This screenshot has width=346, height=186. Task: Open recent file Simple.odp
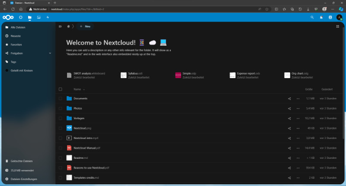(x=189, y=75)
